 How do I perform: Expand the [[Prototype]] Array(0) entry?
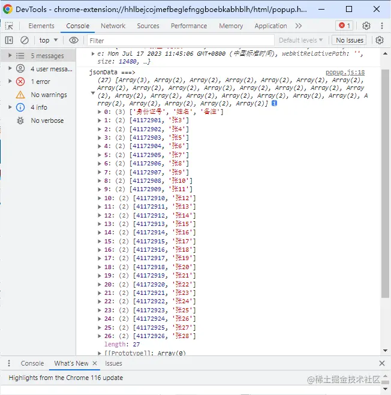coord(100,353)
